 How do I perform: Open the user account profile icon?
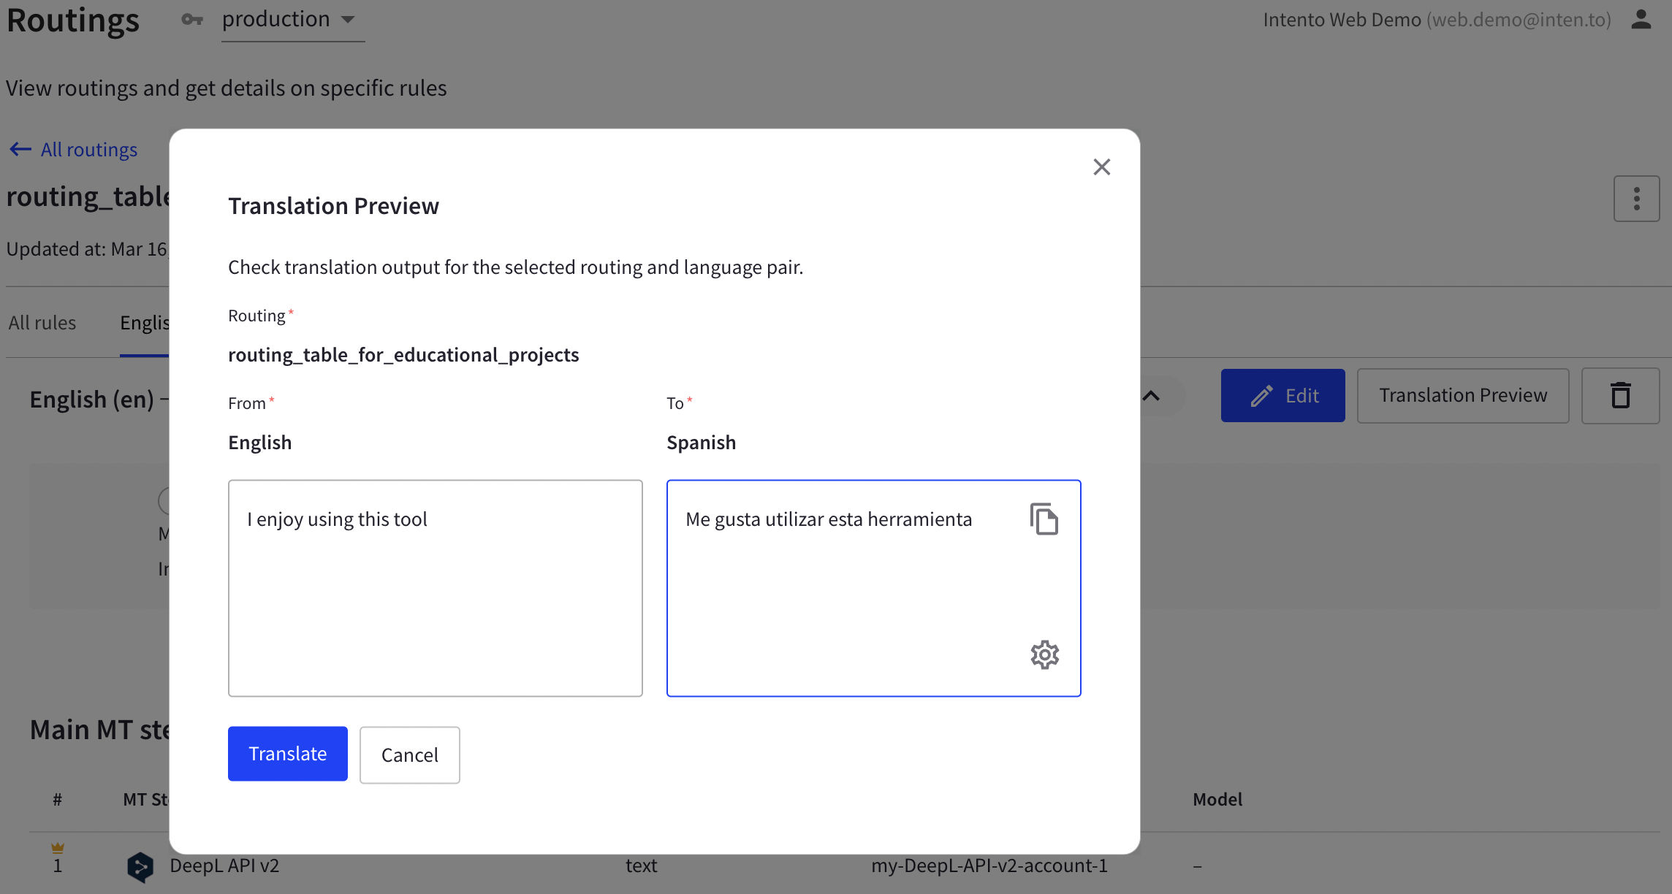point(1641,20)
